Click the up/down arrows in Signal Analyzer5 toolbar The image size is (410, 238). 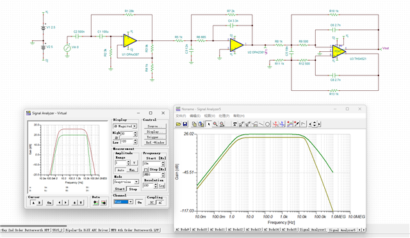(315, 124)
